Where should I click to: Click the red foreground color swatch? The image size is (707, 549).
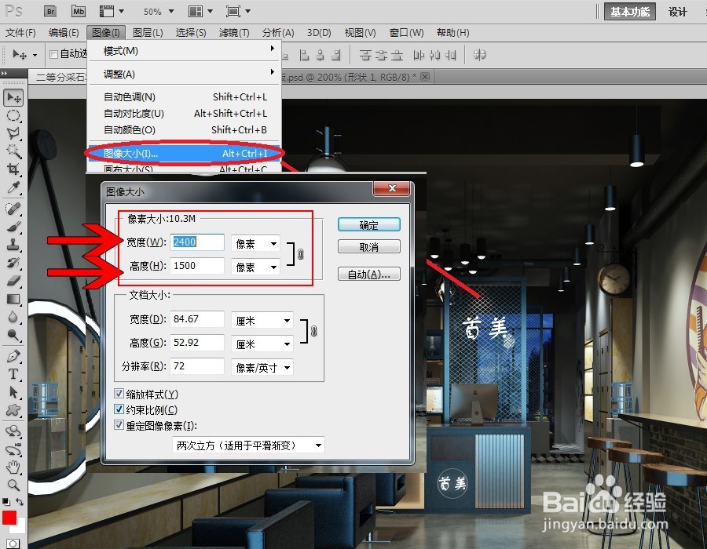(9, 518)
